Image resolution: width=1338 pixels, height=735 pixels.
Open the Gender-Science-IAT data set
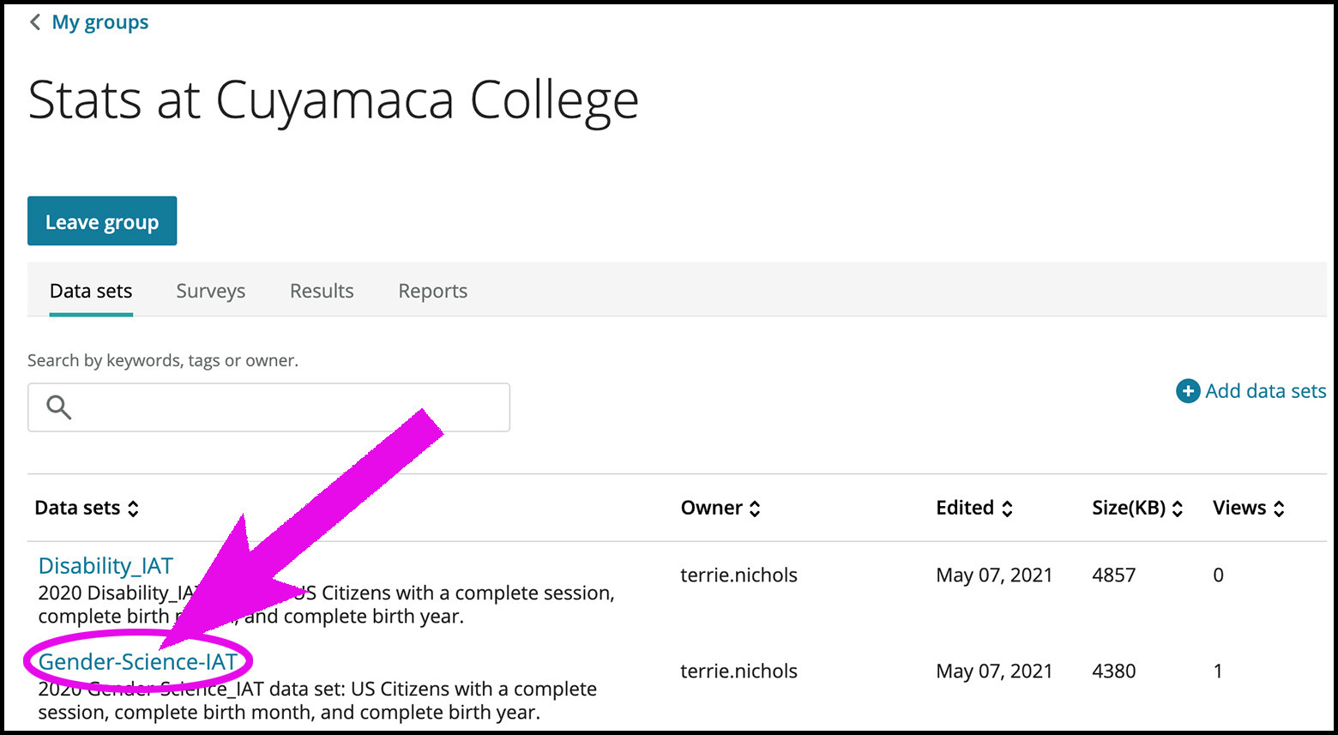click(137, 662)
